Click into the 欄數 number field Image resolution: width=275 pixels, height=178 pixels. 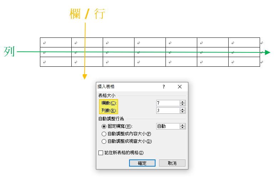[168, 103]
